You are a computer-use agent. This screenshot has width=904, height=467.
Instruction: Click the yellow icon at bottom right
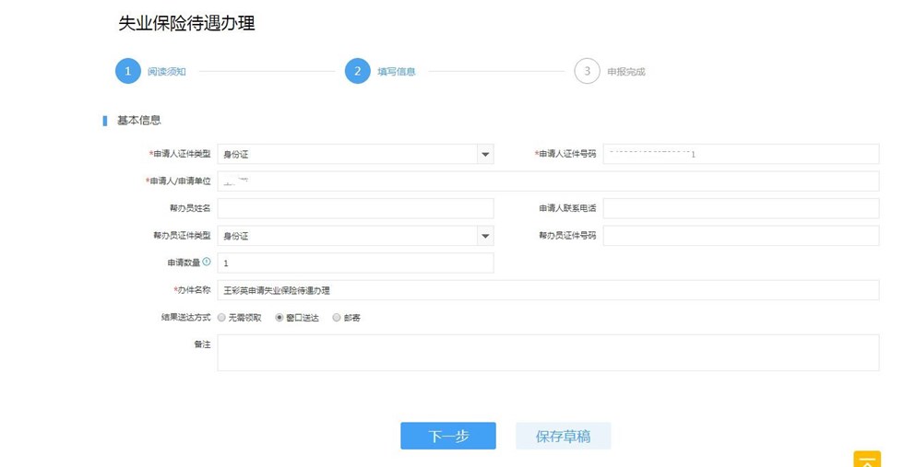pos(867,460)
